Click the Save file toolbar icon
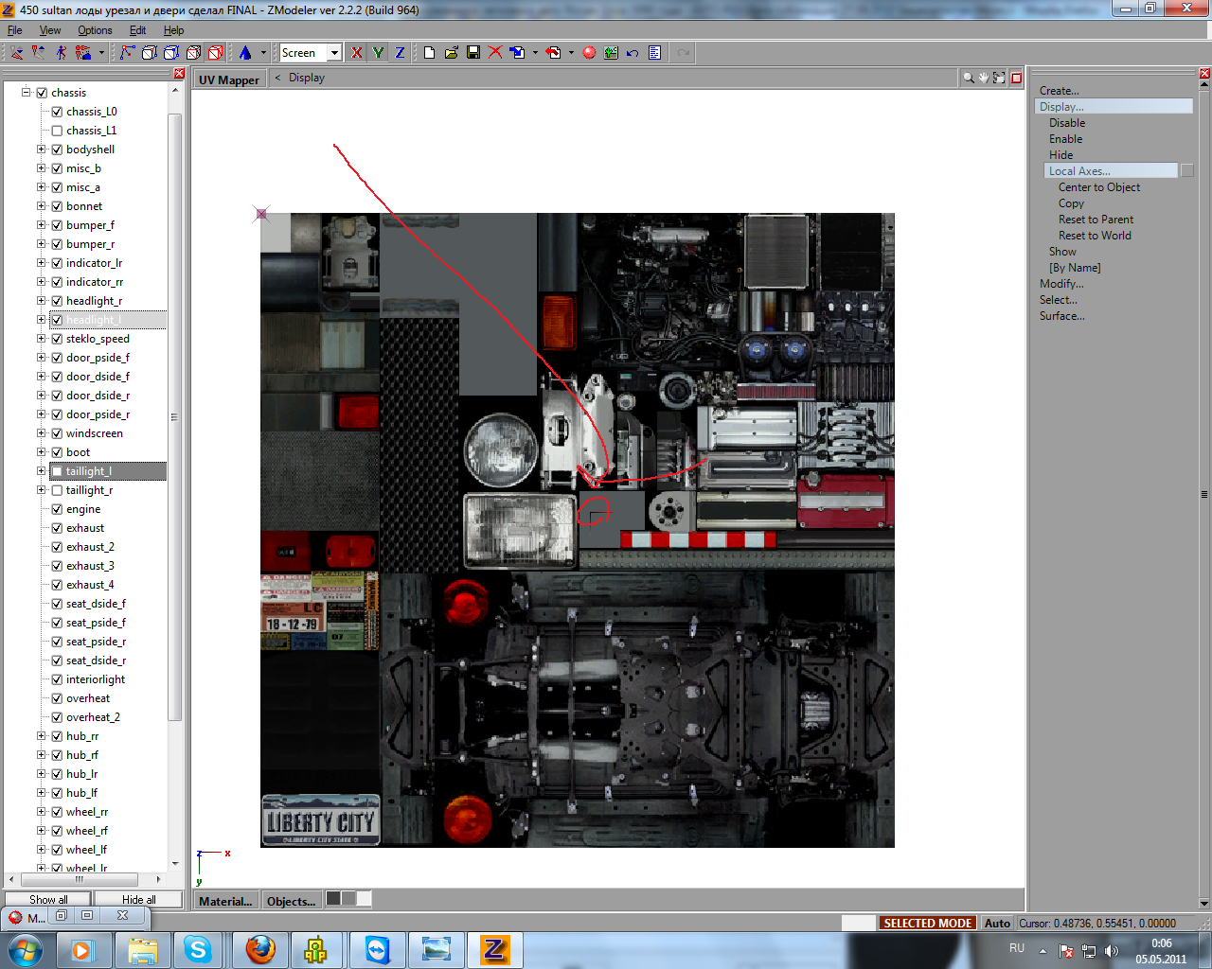This screenshot has width=1212, height=969. coord(473,53)
